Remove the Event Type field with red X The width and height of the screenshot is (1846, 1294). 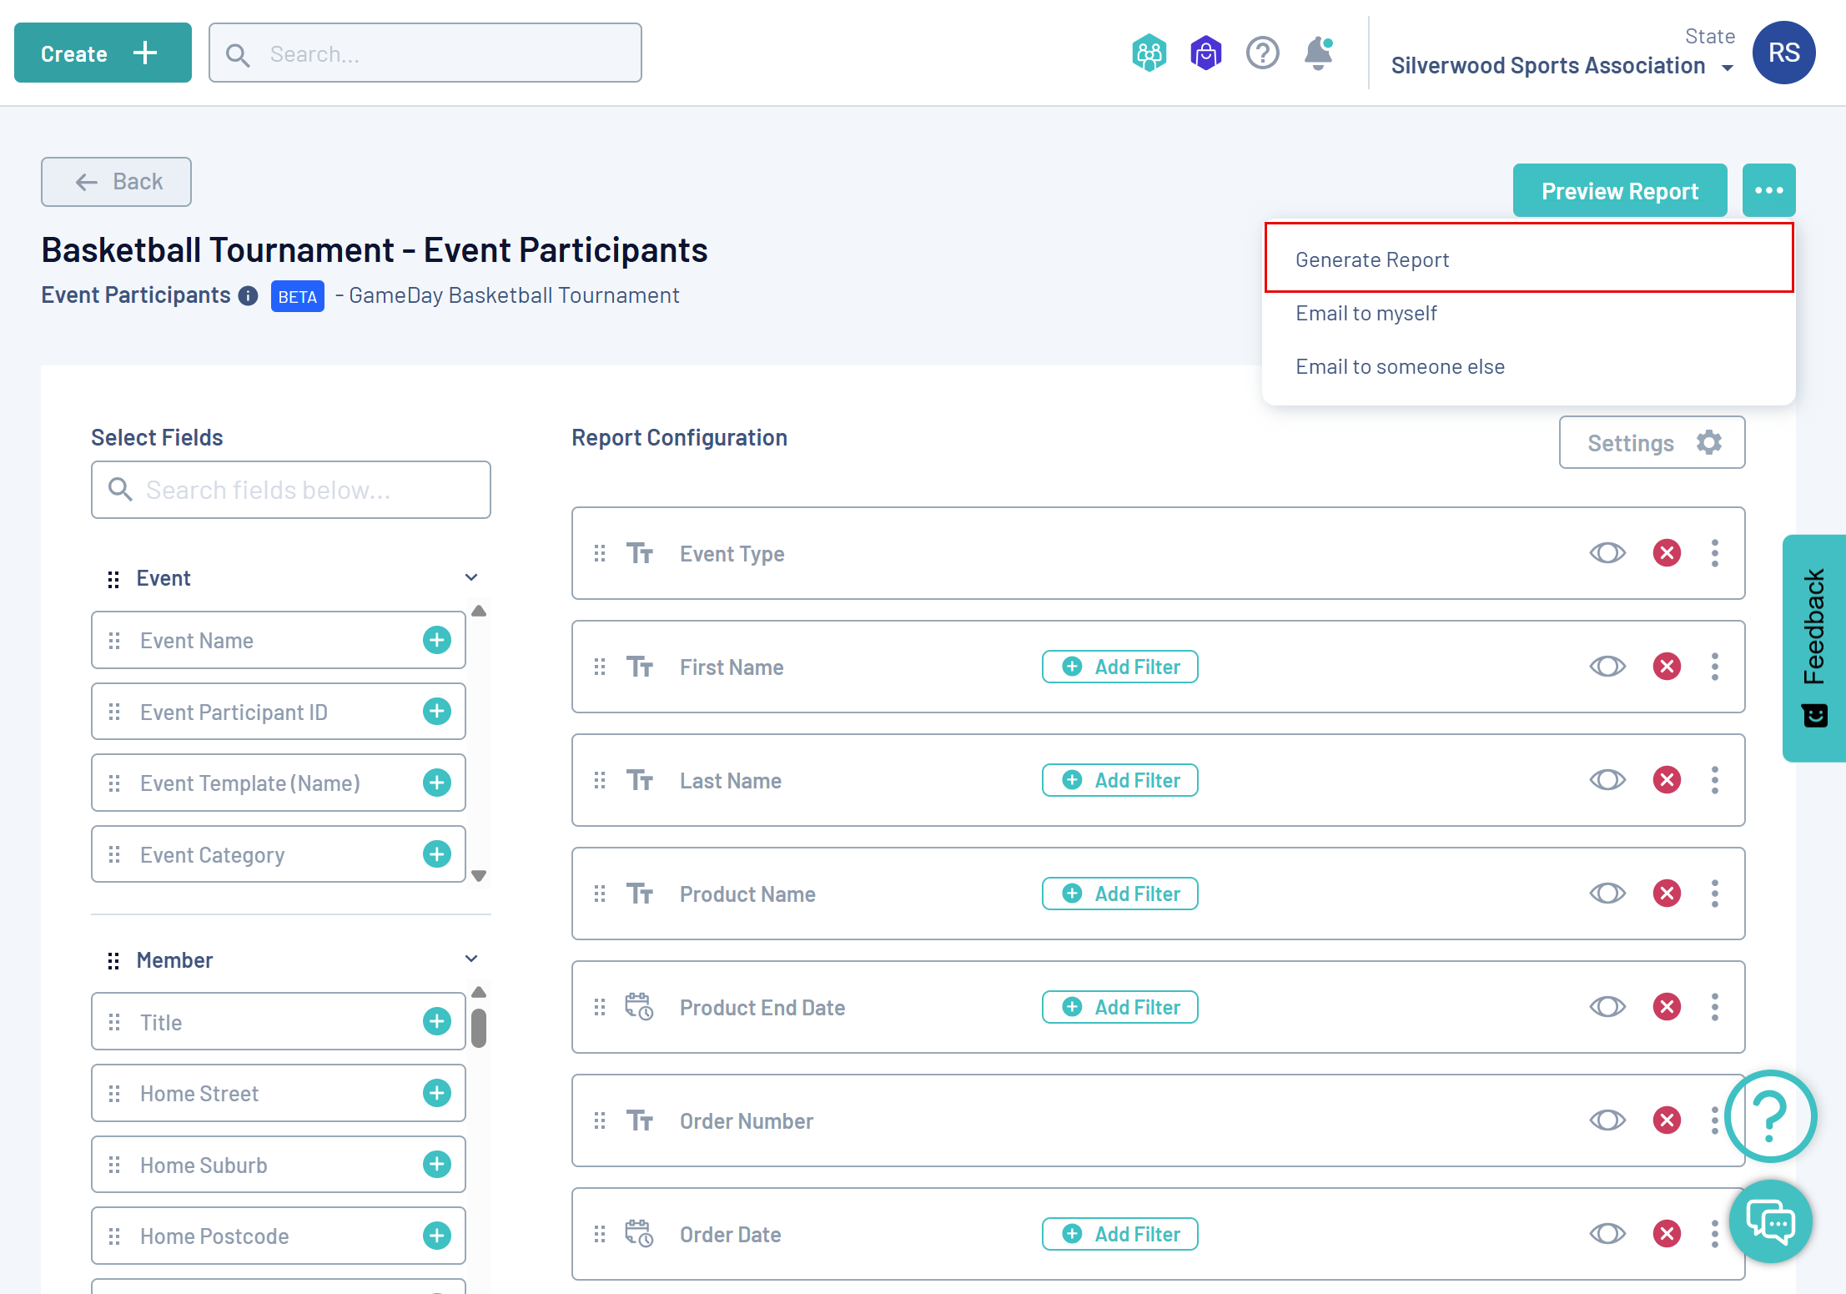click(x=1666, y=553)
